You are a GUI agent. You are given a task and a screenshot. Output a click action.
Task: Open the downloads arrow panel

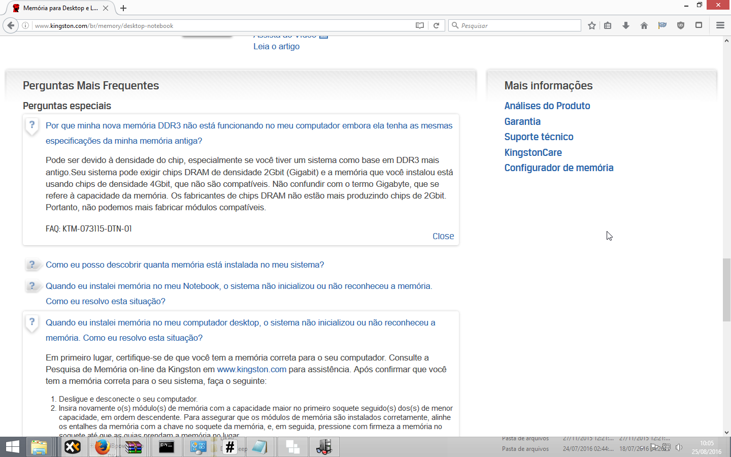point(626,25)
